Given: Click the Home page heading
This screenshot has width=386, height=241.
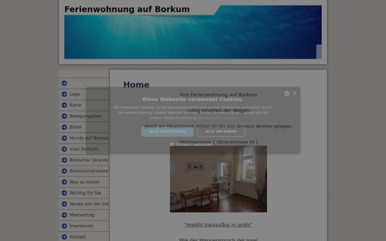Looking at the screenshot, I should tap(136, 85).
